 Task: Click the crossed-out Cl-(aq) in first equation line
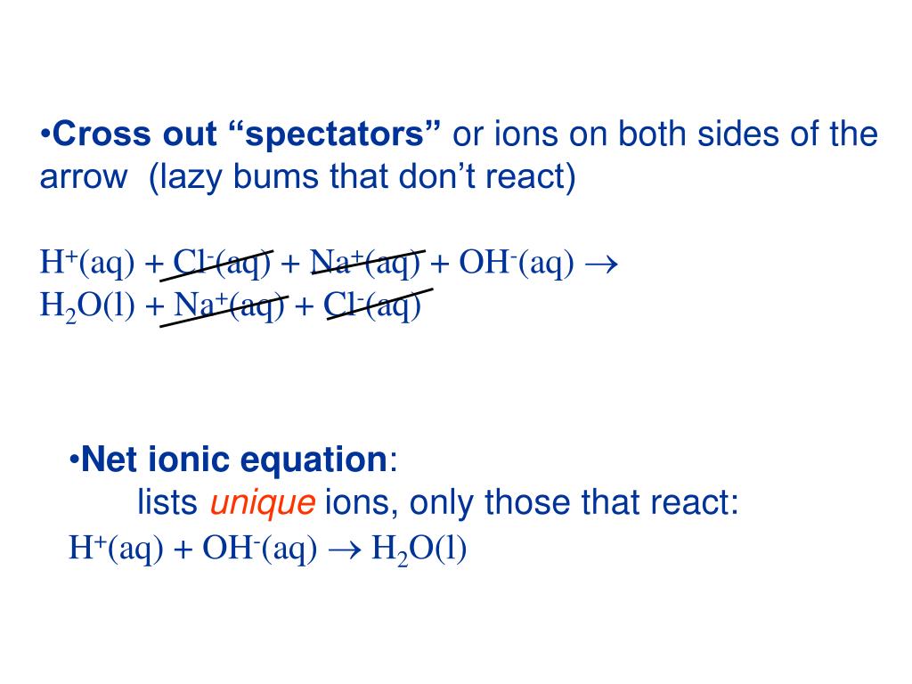pyautogui.click(x=222, y=263)
